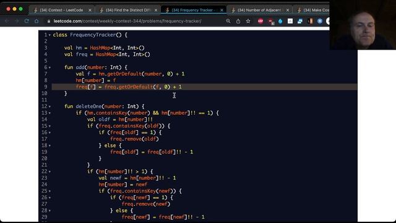Click 'freq[oldf] = freq[oldf]!! - 1' line

(x=152, y=152)
